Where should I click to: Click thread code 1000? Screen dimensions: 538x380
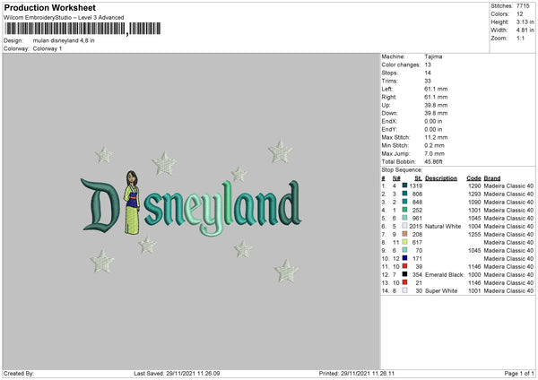[x=474, y=274]
